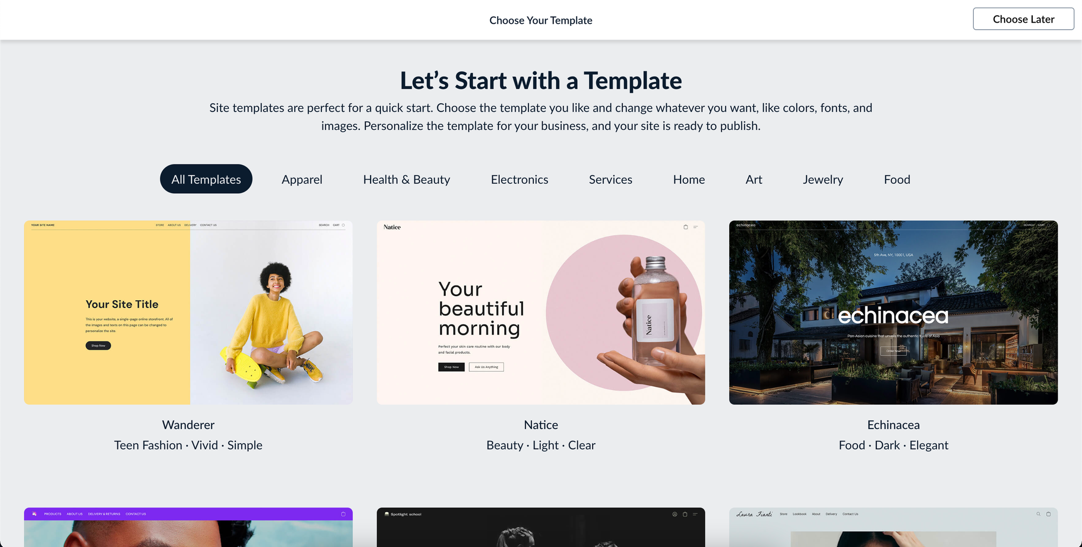
Task: Filter templates by Apparel
Action: pos(302,179)
